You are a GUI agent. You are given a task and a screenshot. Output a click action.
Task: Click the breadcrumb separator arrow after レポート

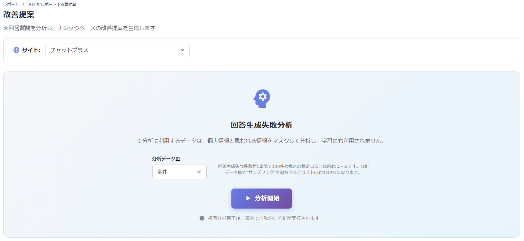[x=24, y=4]
